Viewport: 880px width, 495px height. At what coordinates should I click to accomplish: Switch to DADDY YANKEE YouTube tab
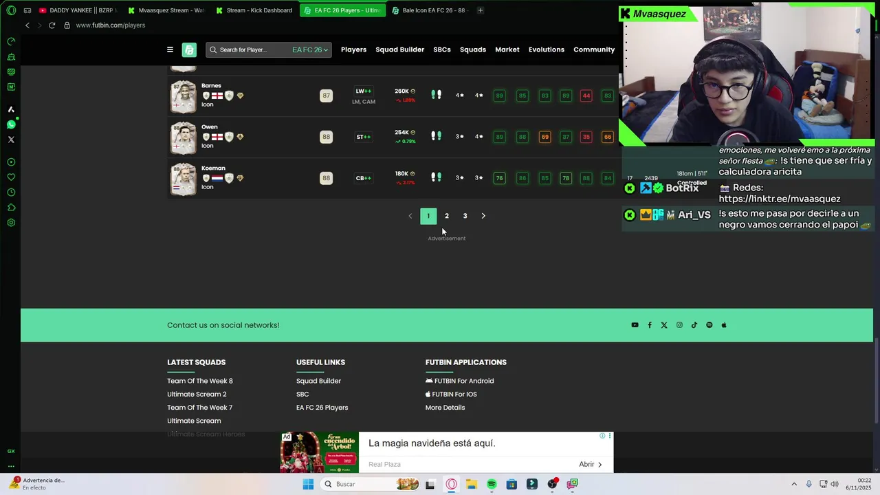(x=78, y=10)
